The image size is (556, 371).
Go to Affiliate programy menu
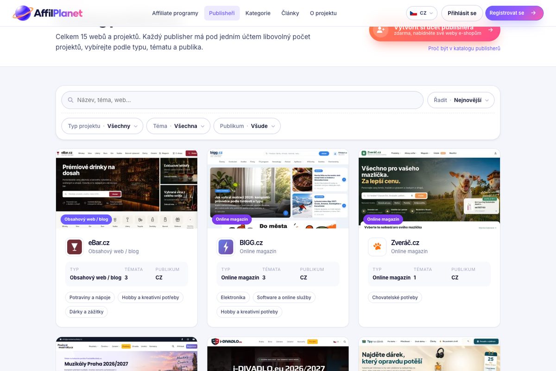click(x=175, y=13)
